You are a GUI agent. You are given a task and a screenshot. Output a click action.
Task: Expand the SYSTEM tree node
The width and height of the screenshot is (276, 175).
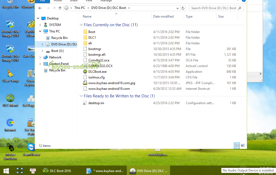click(x=40, y=25)
